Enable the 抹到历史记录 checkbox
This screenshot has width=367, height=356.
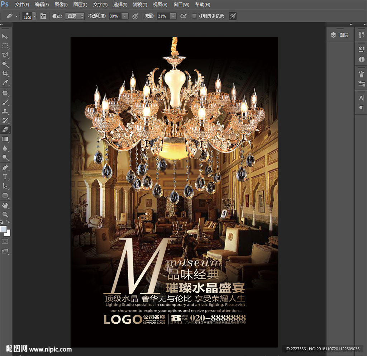pos(194,16)
